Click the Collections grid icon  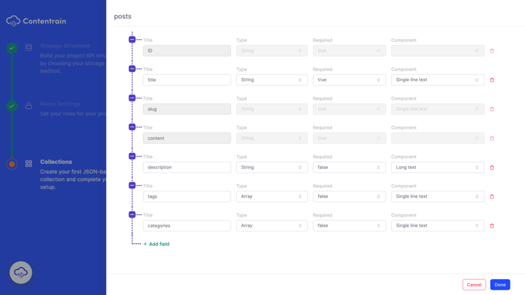pos(28,164)
